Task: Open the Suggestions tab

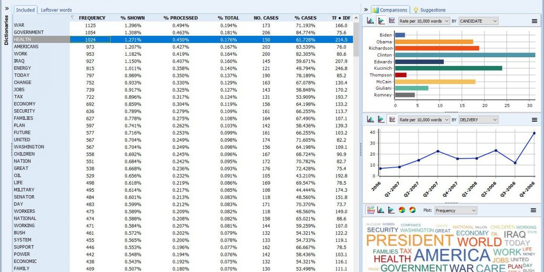Action: (x=429, y=10)
